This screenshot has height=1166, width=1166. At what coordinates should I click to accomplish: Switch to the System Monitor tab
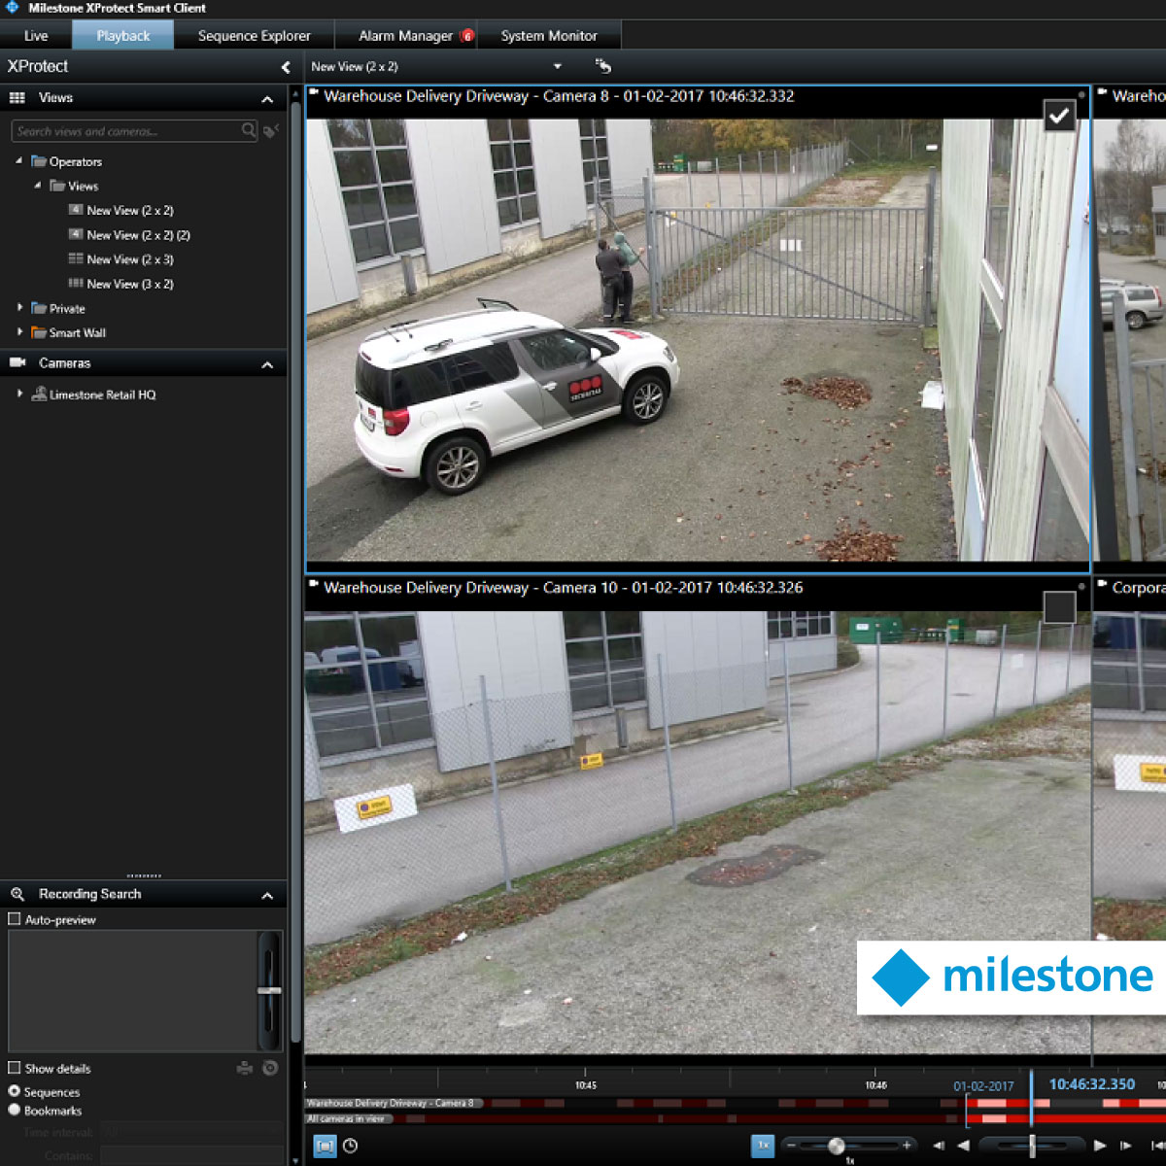(549, 36)
